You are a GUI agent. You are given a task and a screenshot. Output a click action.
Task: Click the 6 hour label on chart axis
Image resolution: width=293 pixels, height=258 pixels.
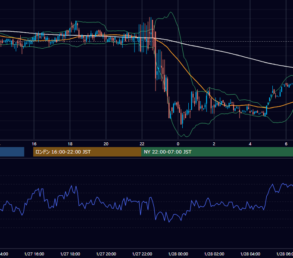point(286,144)
